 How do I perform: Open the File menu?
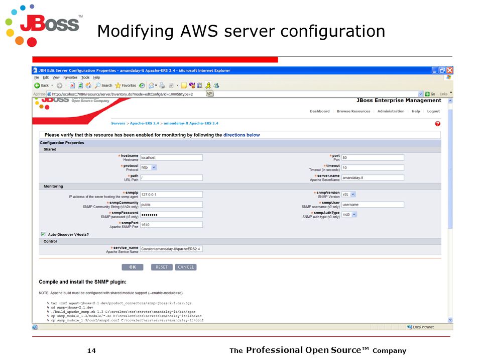pos(37,77)
